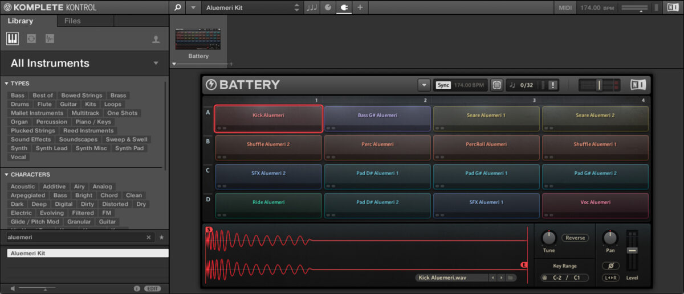Show the plug-in chain view icon
The width and height of the screenshot is (684, 294).
[x=344, y=7]
